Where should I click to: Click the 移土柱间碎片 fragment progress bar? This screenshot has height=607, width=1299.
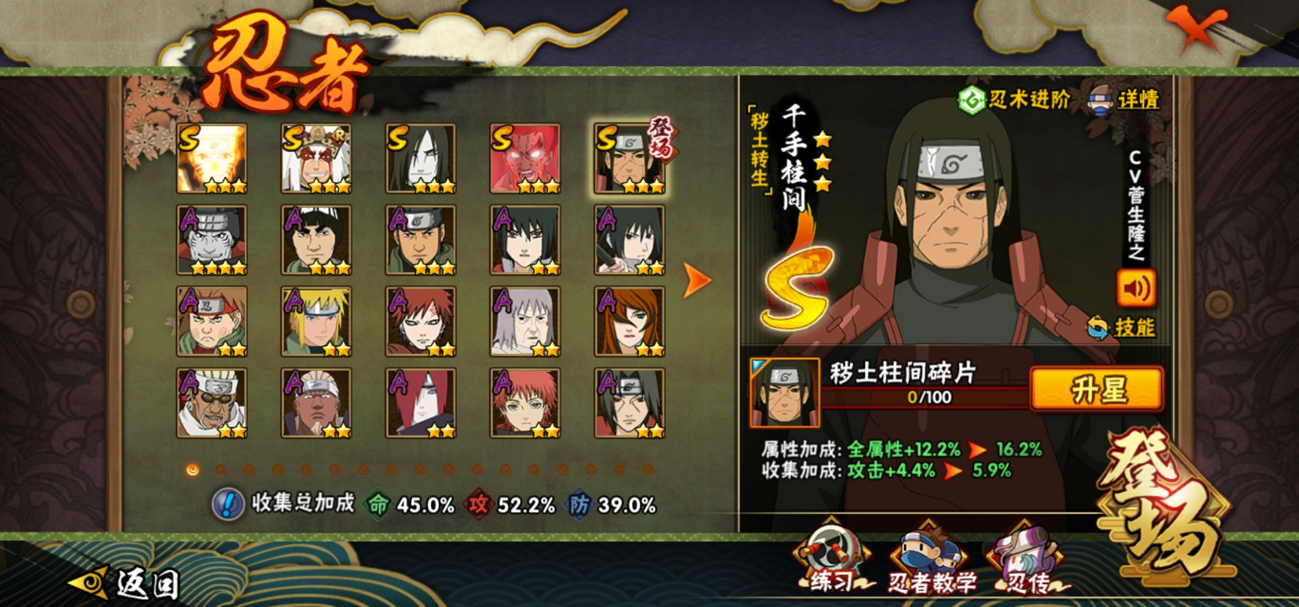pyautogui.click(x=925, y=397)
